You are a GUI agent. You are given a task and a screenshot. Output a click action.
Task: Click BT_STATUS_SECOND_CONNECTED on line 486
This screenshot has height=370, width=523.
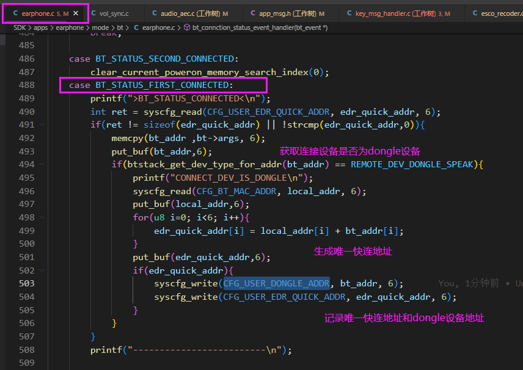tap(165, 59)
